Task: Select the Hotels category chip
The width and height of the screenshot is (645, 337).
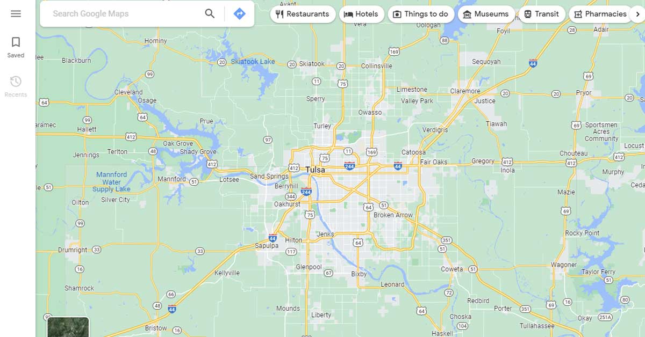Action: tap(361, 14)
